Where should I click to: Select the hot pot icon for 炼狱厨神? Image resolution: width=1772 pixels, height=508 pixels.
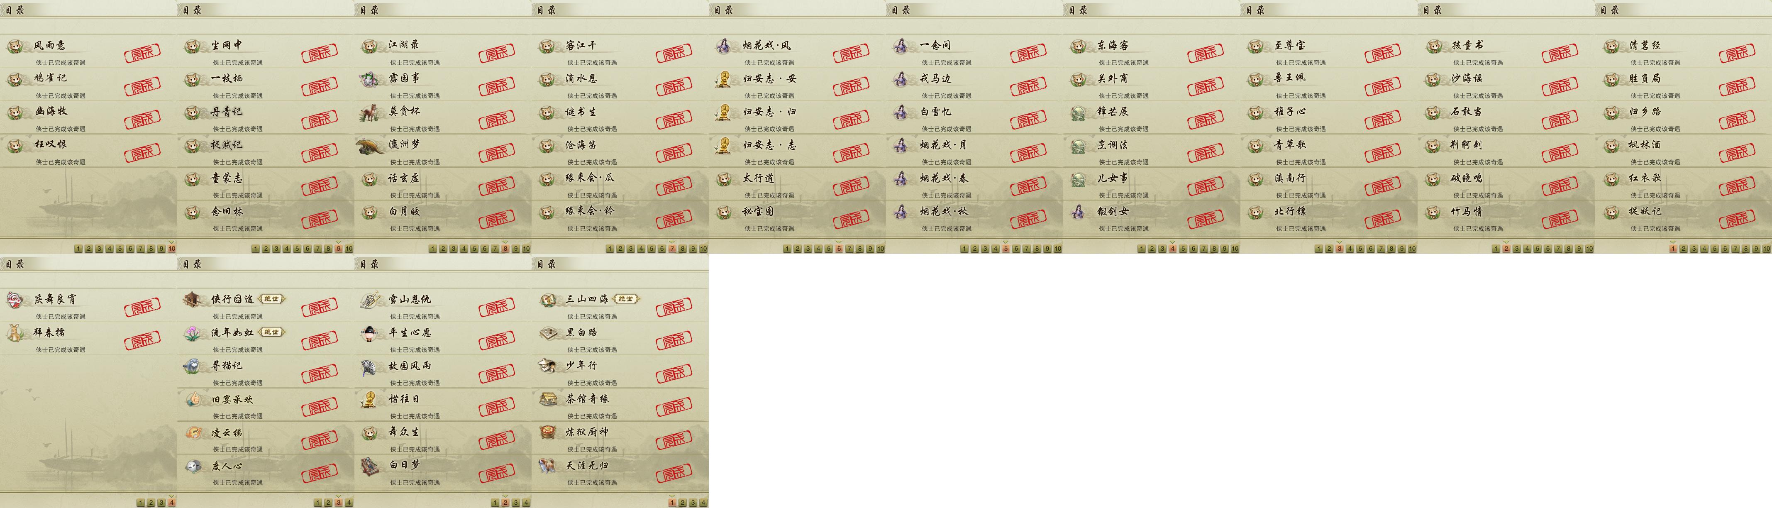547,432
